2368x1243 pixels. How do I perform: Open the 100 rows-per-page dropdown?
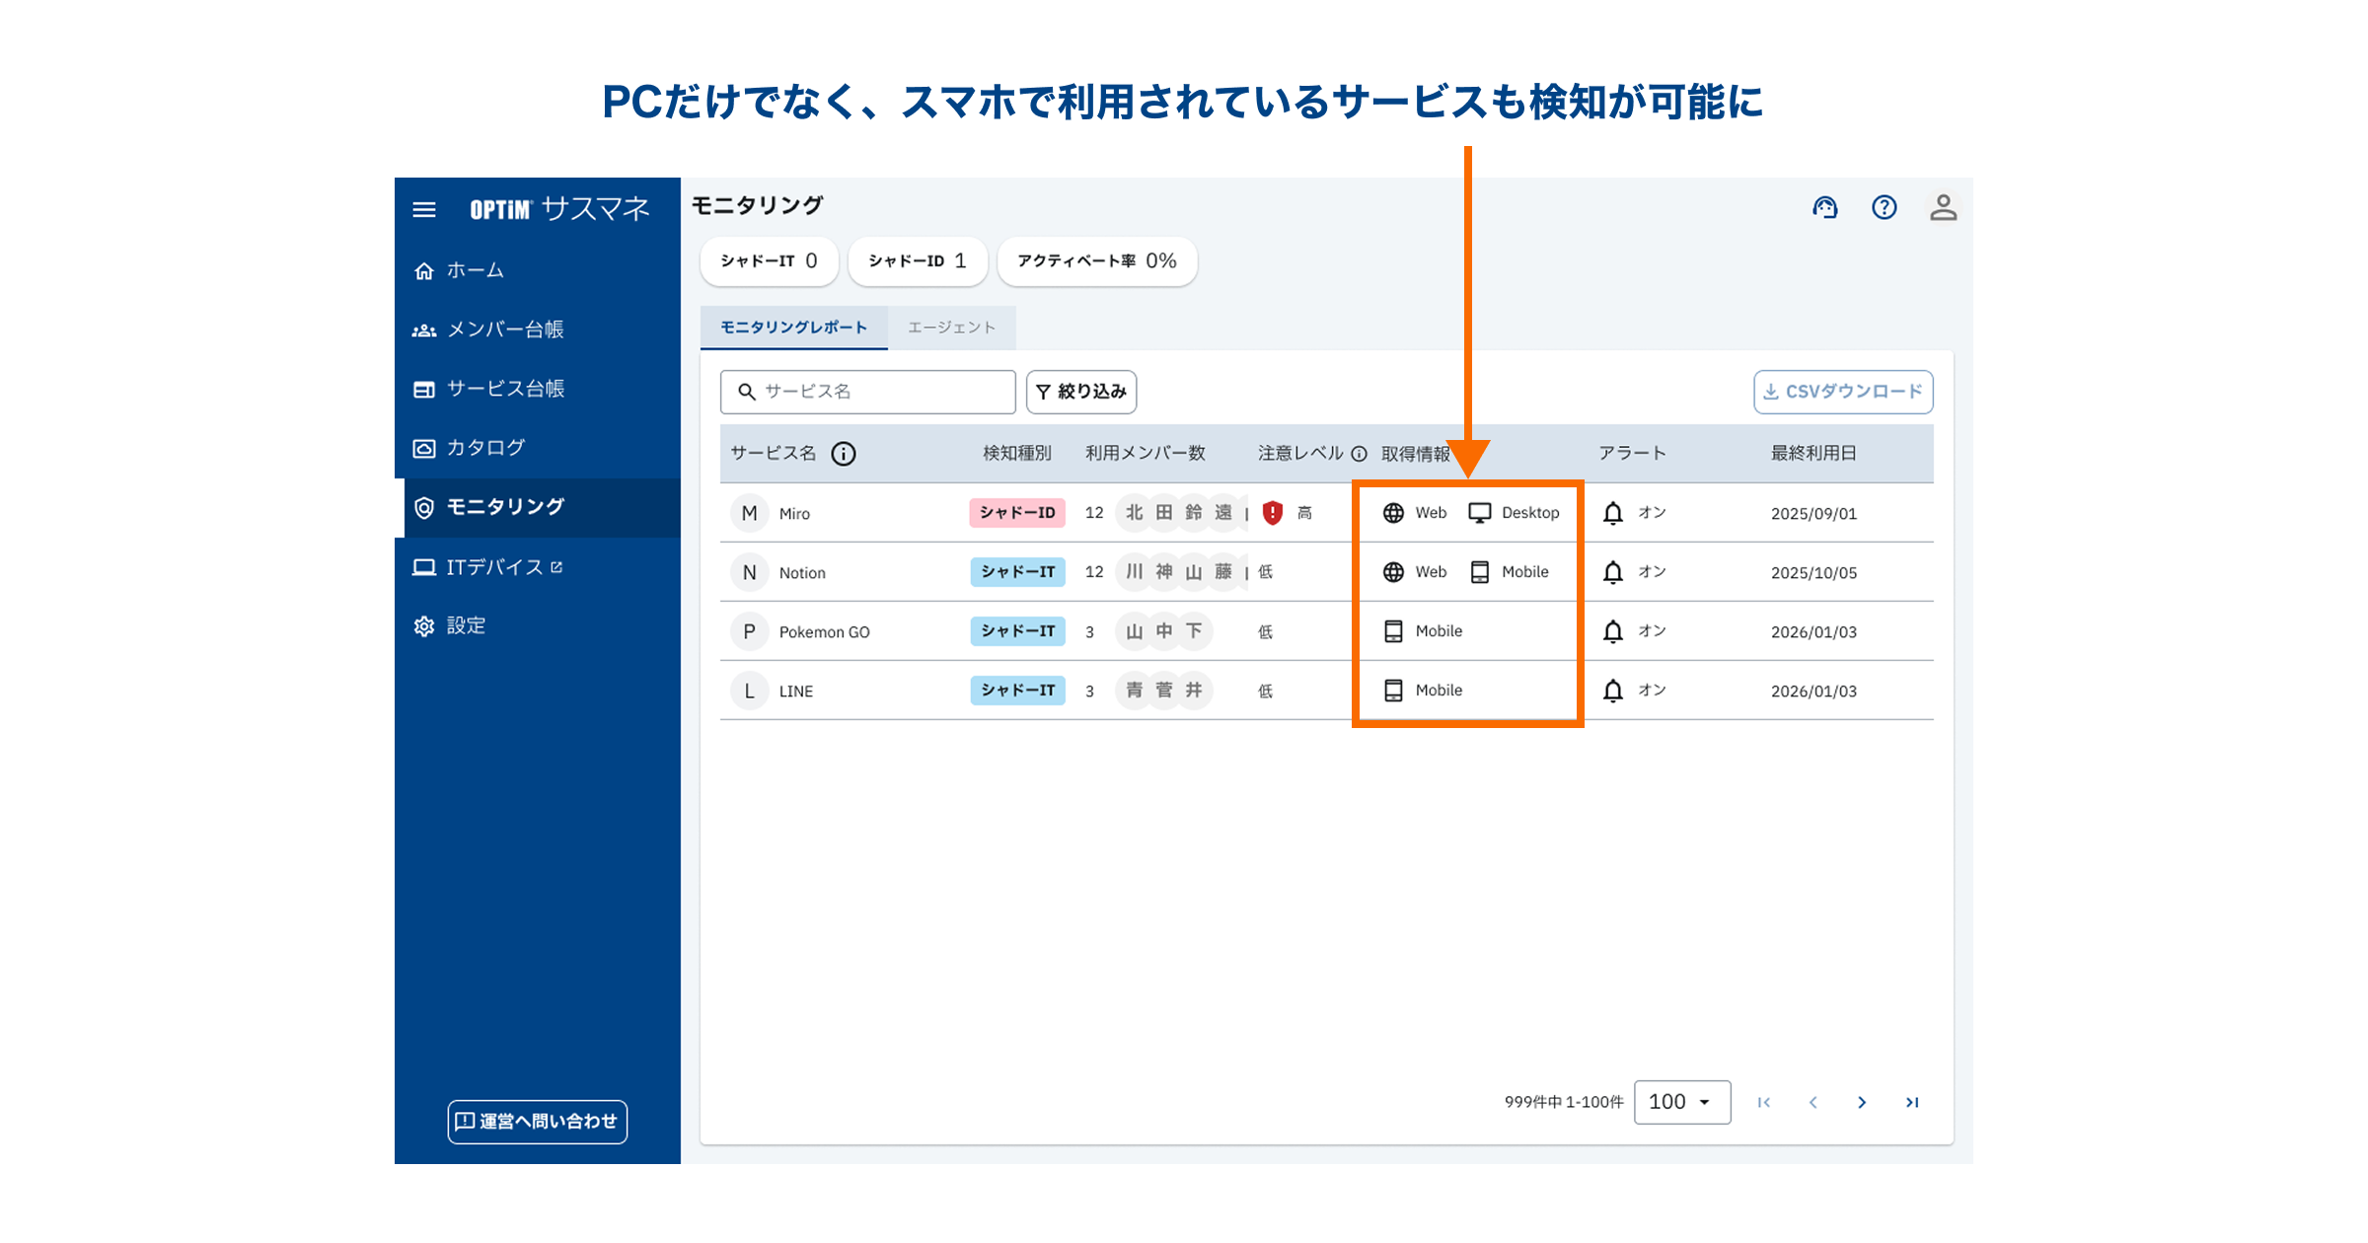pos(1681,1102)
